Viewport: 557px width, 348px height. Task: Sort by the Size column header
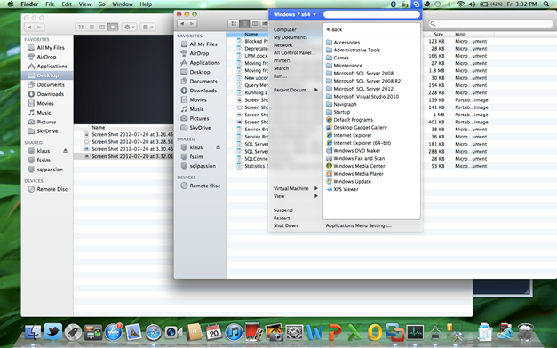coord(438,35)
